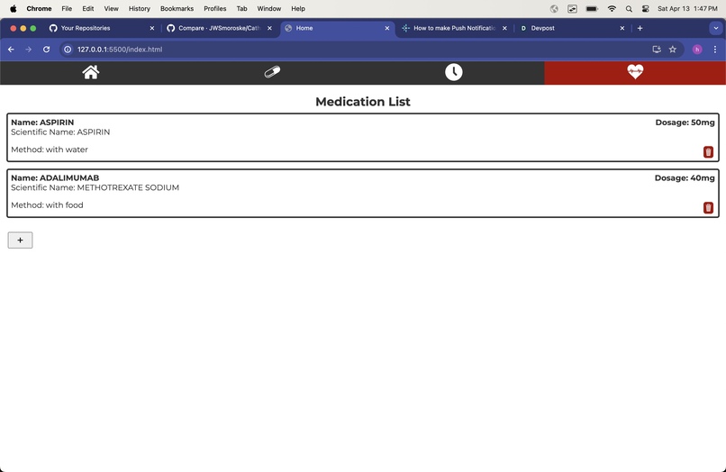Screen dimensions: 726x472
Task: Open the clock schedule icon tab
Action: click(454, 72)
